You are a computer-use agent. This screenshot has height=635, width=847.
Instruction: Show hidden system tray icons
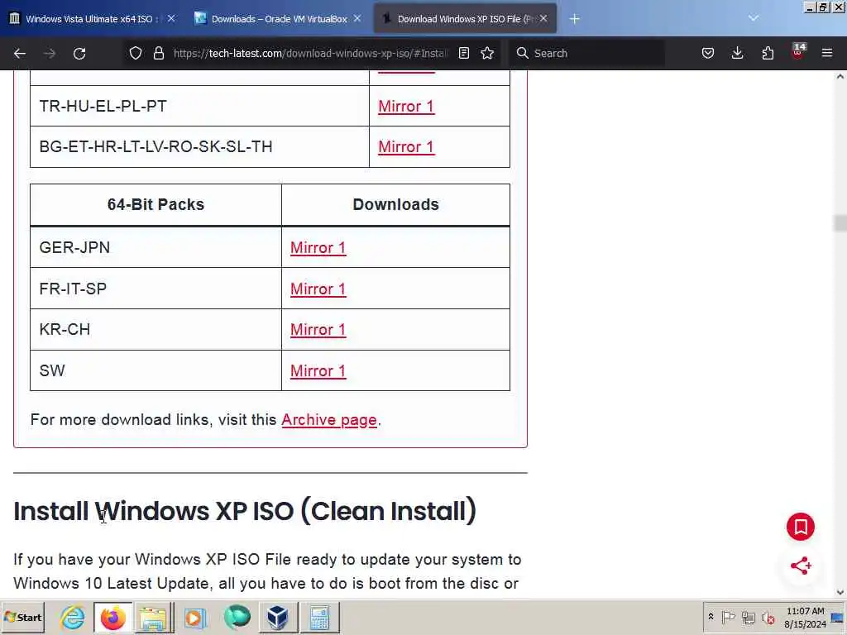[x=711, y=617]
